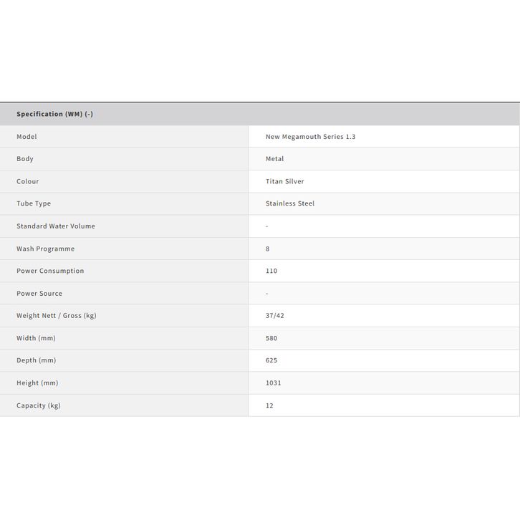Select the Tube Type label

click(34, 204)
